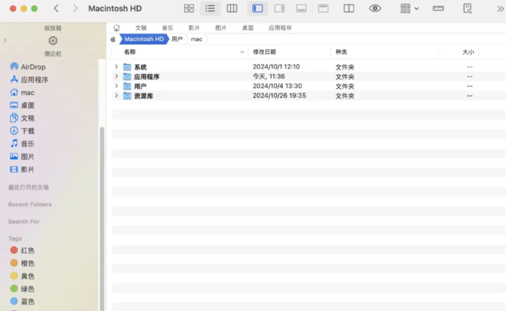The image size is (506, 311).
Task: Expand the collapsed left panel arrow
Action: pos(5,40)
